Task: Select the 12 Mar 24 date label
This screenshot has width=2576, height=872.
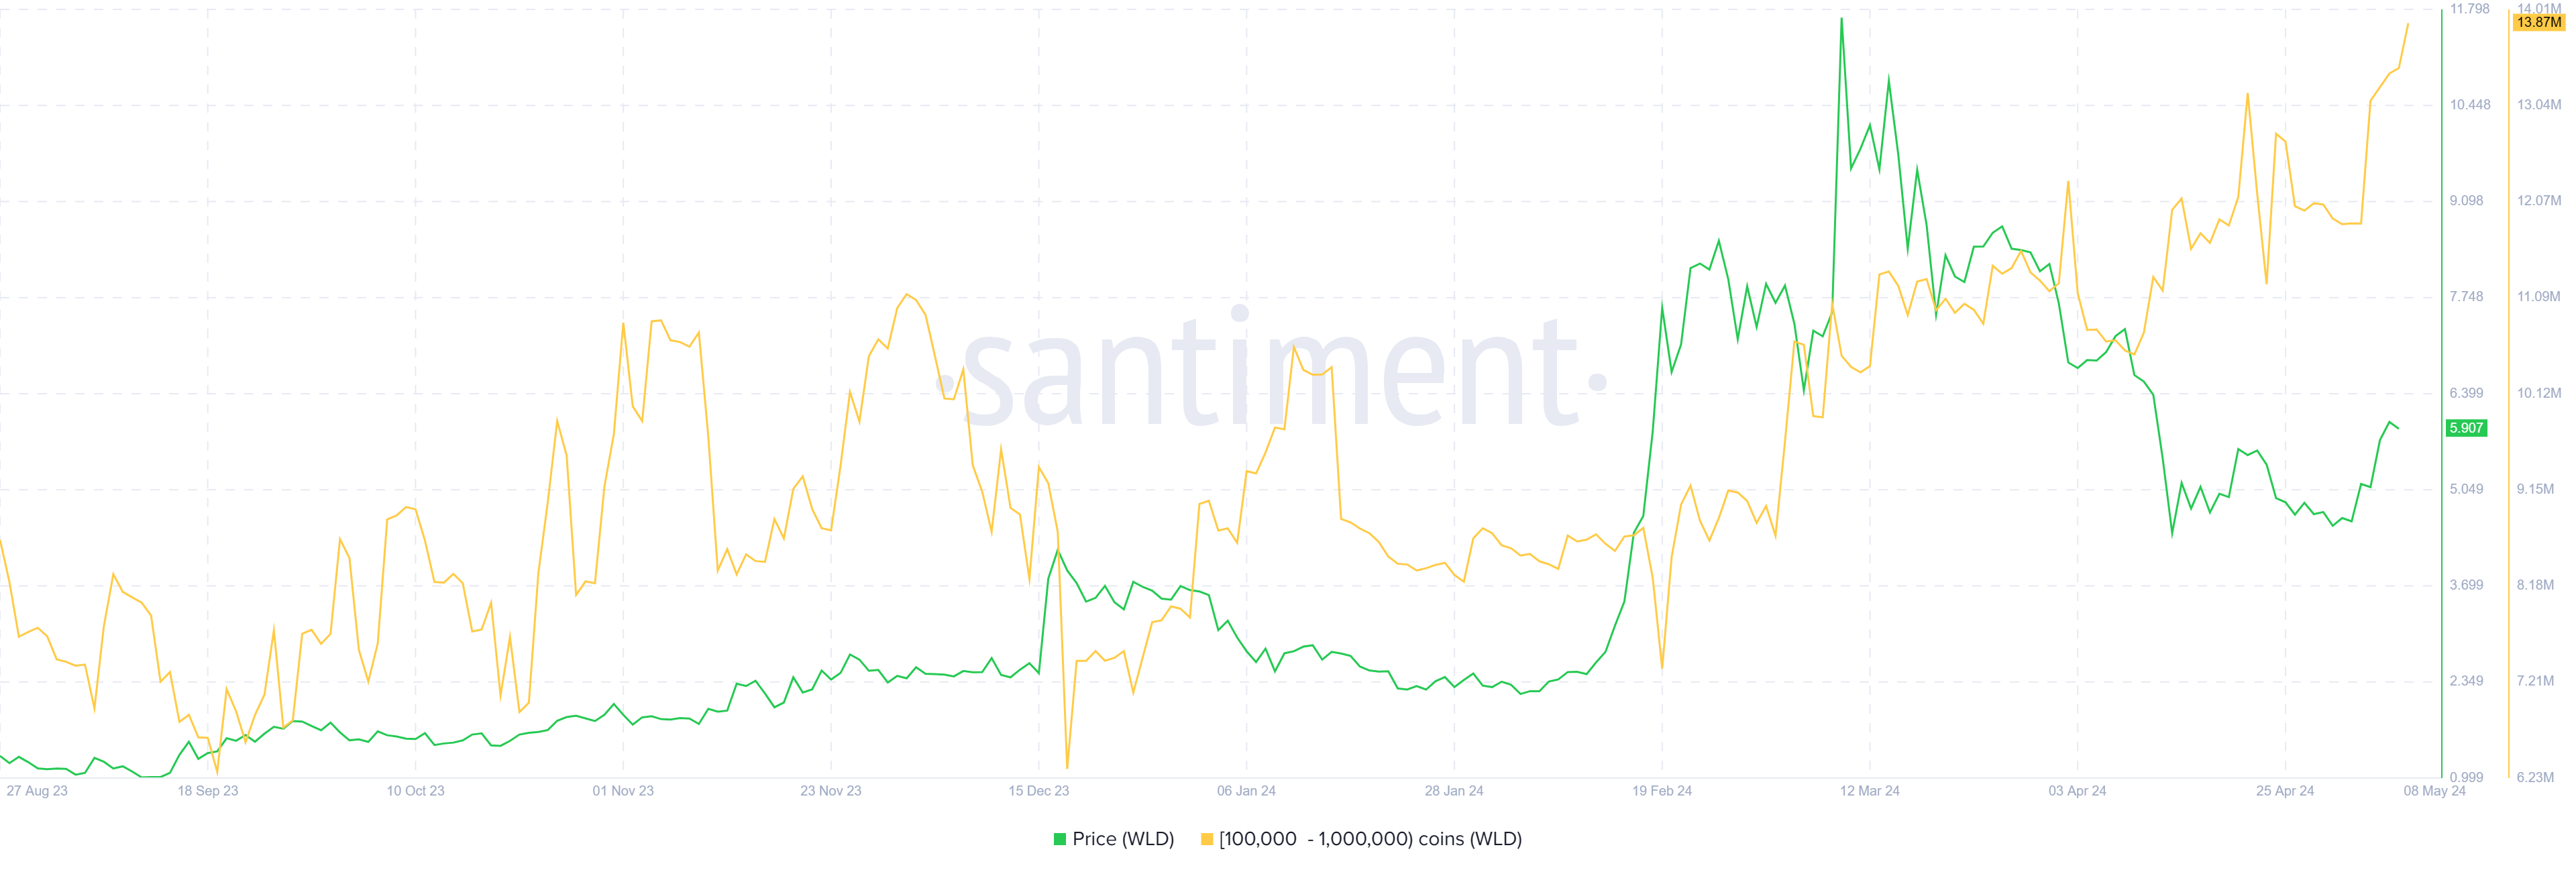Action: 1869,791
